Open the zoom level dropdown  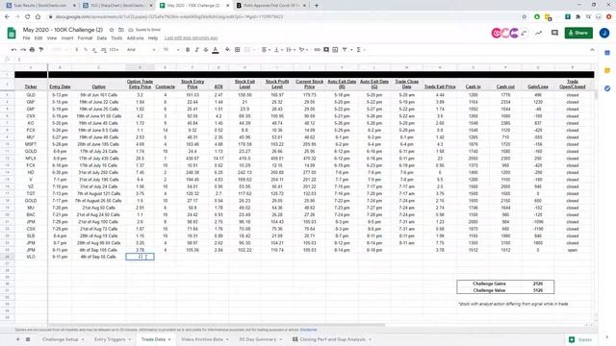(x=59, y=50)
